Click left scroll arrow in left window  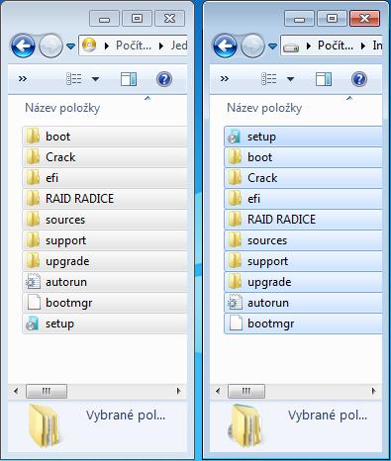click(16, 391)
